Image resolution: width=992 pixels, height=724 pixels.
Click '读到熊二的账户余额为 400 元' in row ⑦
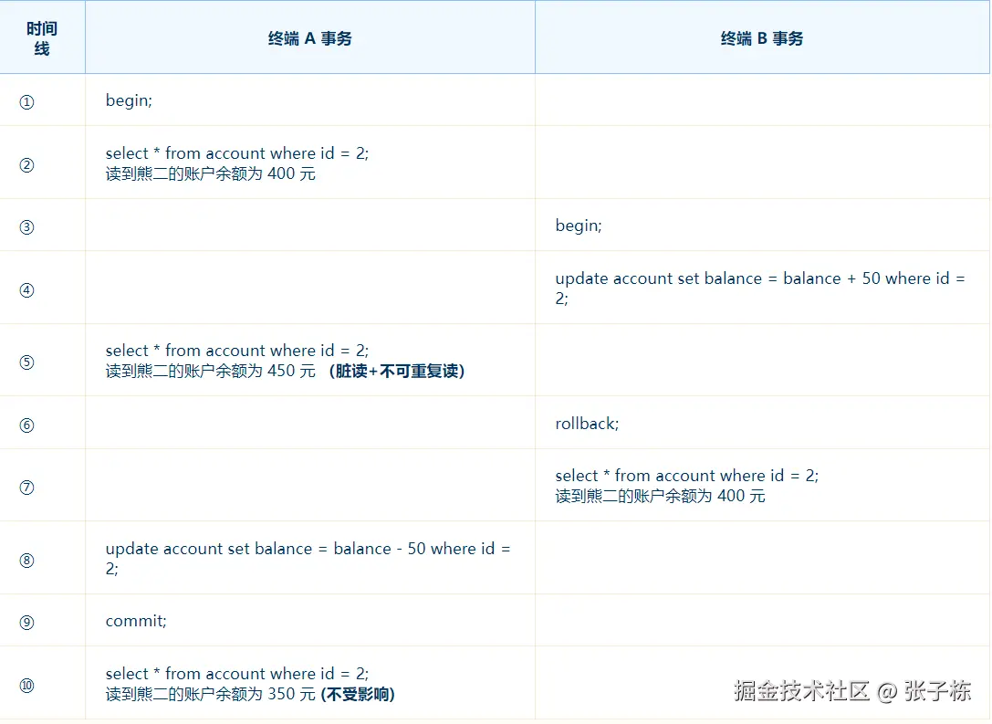click(661, 496)
